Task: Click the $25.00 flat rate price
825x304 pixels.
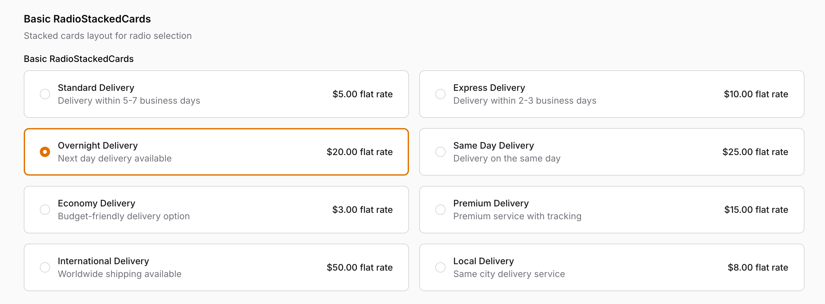Action: [x=755, y=152]
